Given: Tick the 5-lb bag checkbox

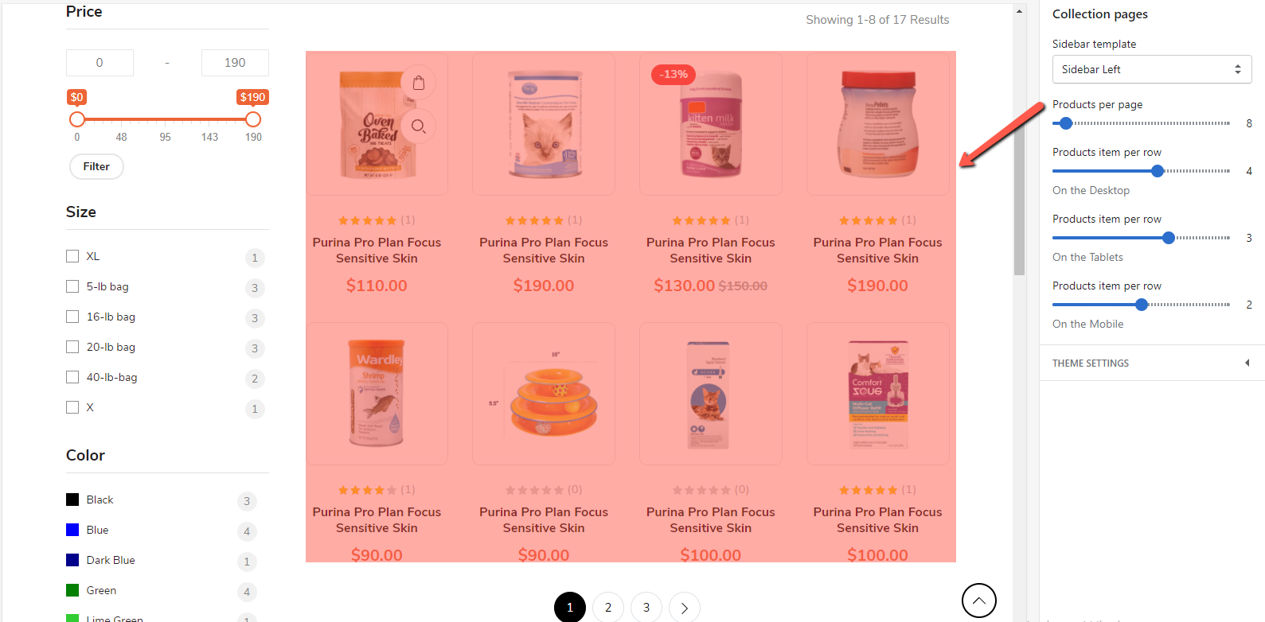Looking at the screenshot, I should pos(72,286).
